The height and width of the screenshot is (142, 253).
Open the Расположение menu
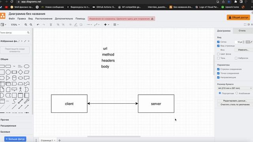tap(44, 19)
